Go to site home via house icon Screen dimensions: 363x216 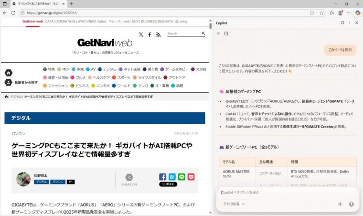[x=8, y=73]
